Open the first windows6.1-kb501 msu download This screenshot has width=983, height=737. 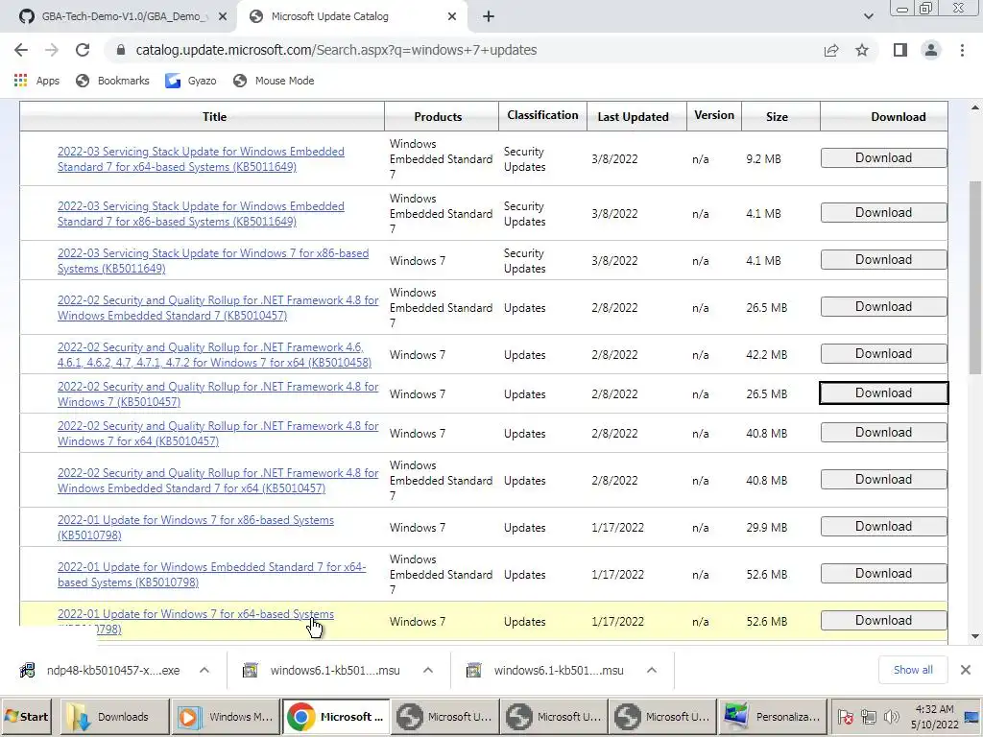(x=323, y=671)
